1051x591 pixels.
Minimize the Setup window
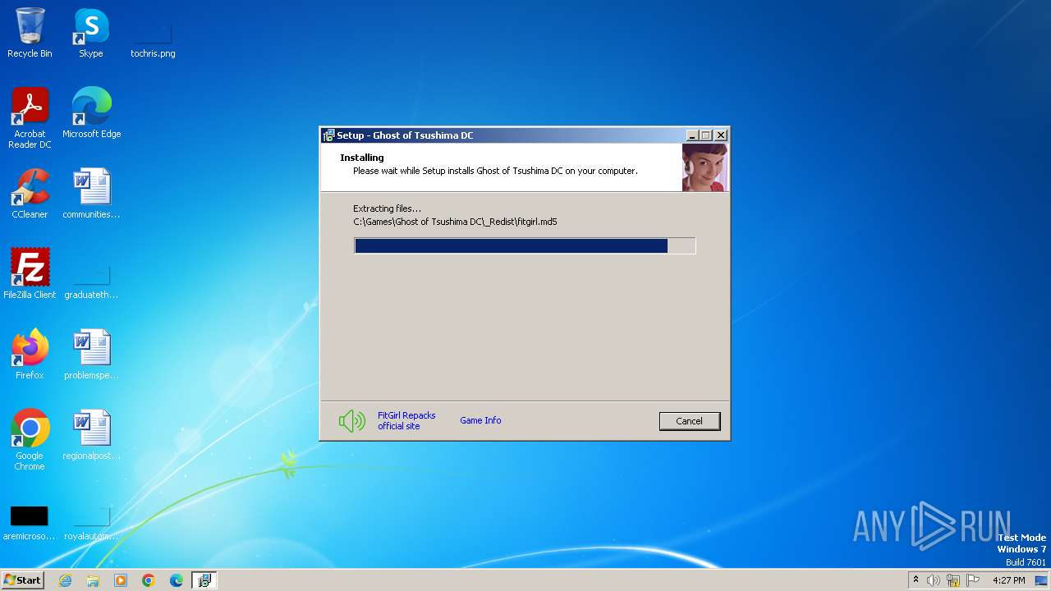click(x=692, y=135)
